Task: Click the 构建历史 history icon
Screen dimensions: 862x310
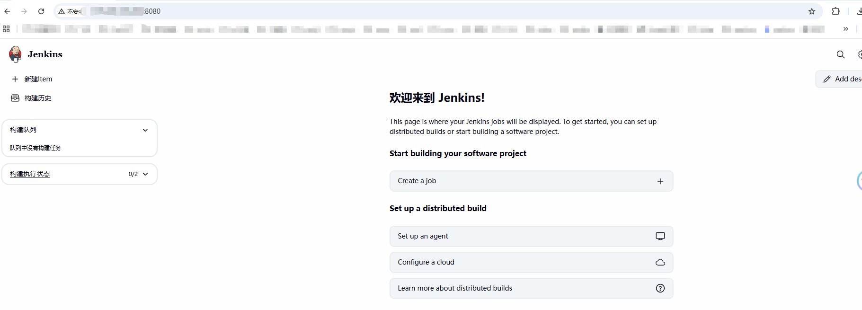Action: pyautogui.click(x=15, y=98)
